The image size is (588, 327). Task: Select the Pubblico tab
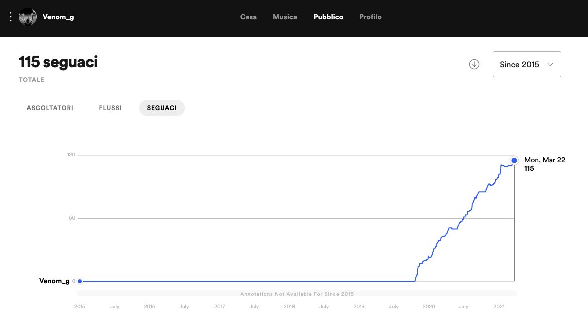click(x=328, y=17)
